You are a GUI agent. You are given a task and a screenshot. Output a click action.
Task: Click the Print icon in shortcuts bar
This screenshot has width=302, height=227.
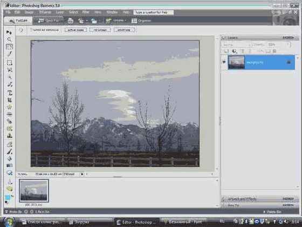[x=70, y=21]
